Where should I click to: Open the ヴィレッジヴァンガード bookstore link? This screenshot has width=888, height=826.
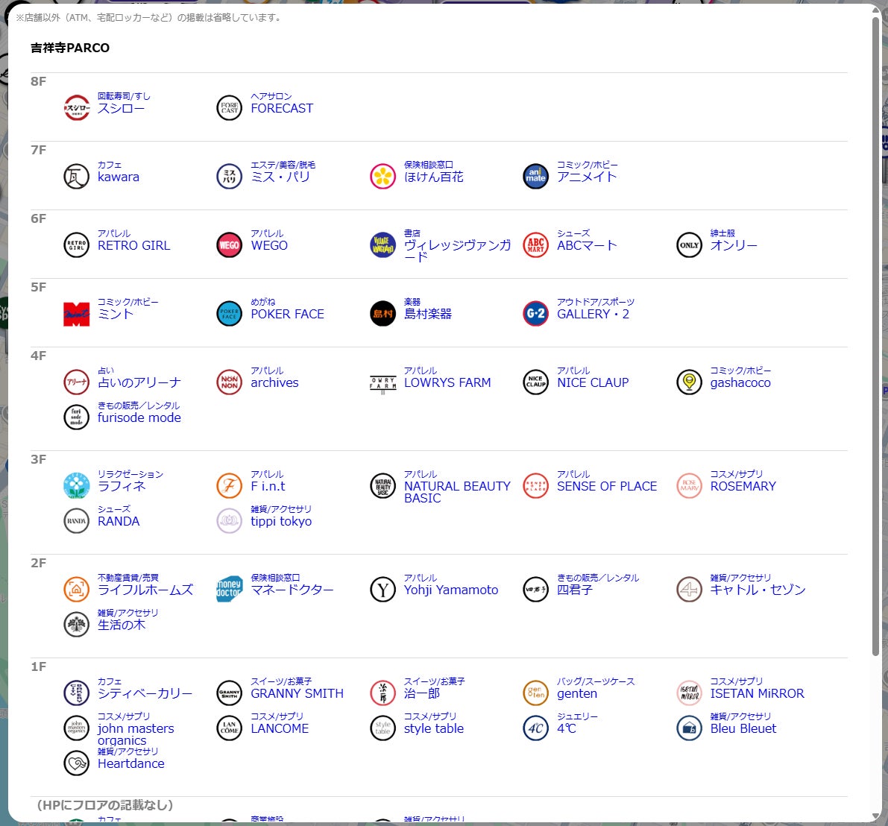(x=457, y=250)
